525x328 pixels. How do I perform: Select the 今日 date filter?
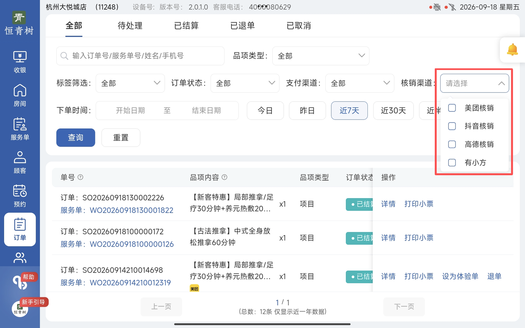point(265,110)
